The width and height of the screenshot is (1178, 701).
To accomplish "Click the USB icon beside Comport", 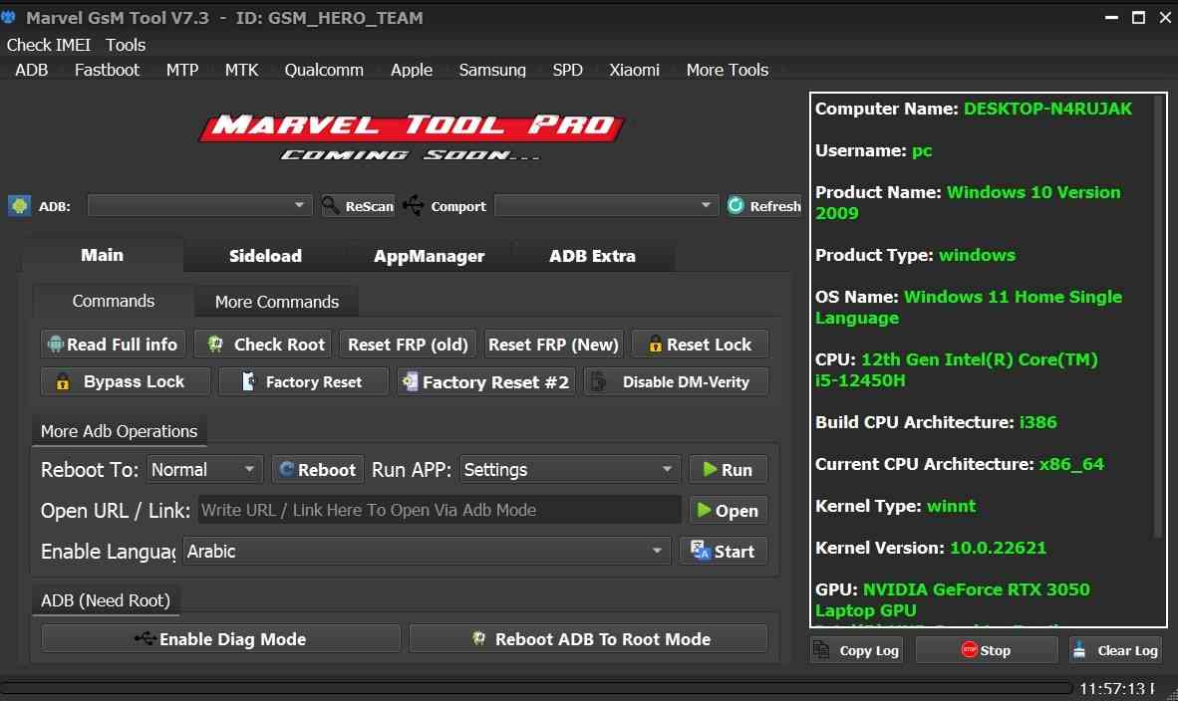I will pos(414,205).
